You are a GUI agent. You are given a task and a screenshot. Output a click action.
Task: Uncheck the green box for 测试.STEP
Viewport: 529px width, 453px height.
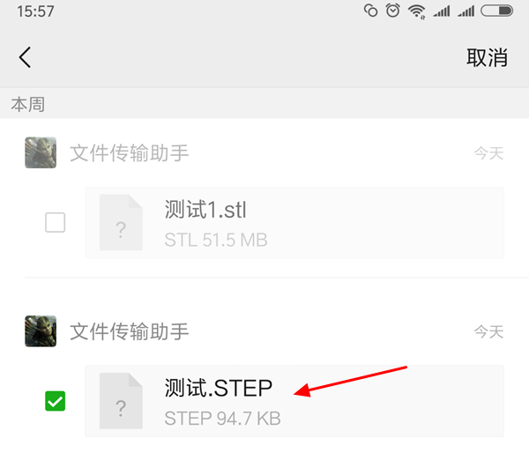55,401
